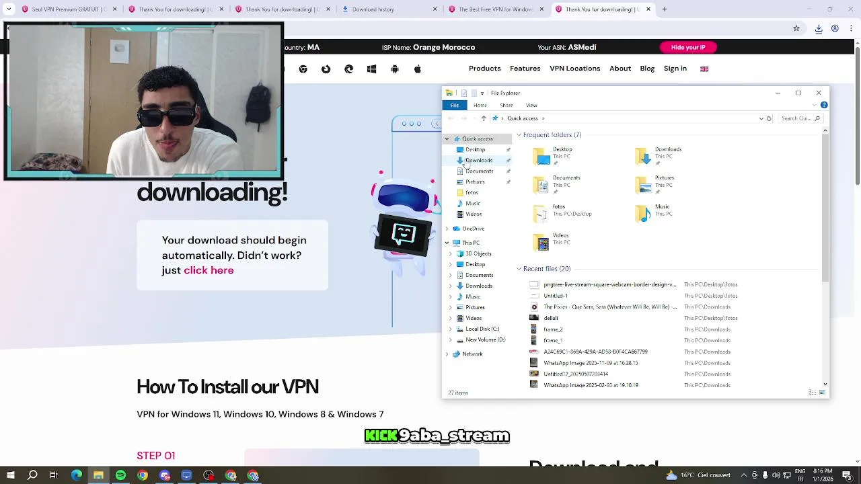Open the Home ribbon tab

pos(480,105)
